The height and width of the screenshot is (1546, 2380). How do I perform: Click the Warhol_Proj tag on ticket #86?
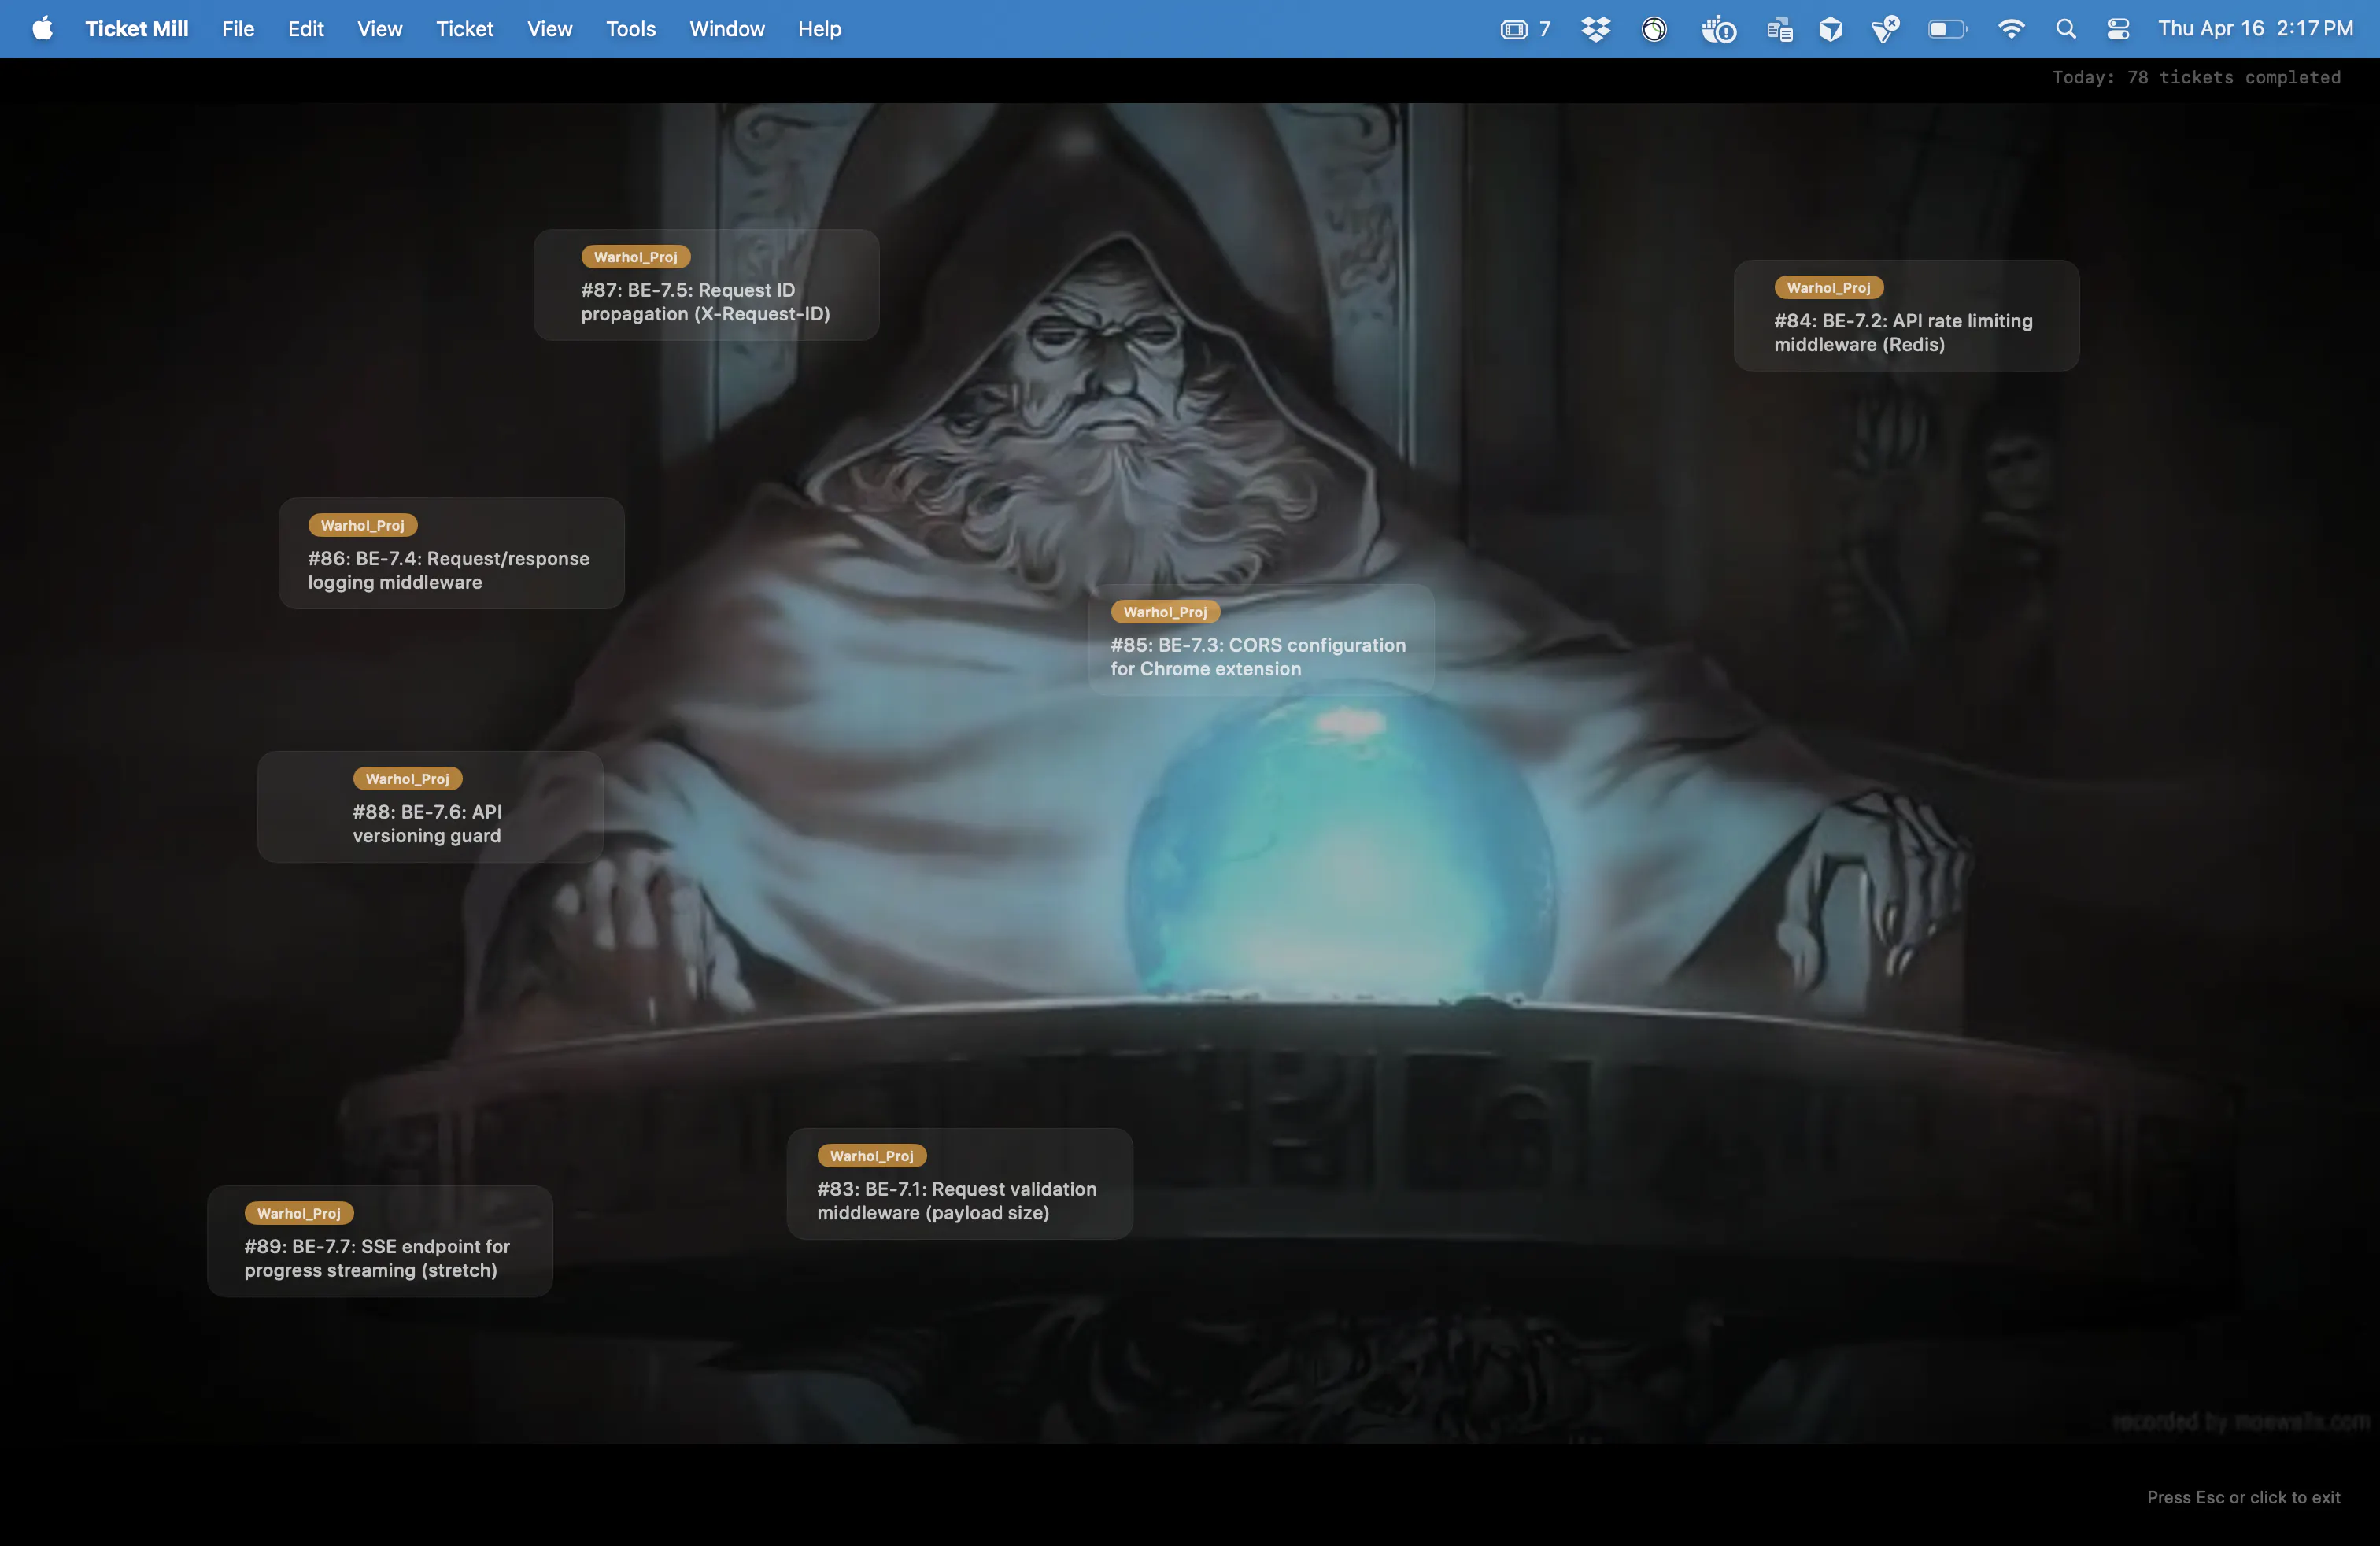[x=363, y=525]
